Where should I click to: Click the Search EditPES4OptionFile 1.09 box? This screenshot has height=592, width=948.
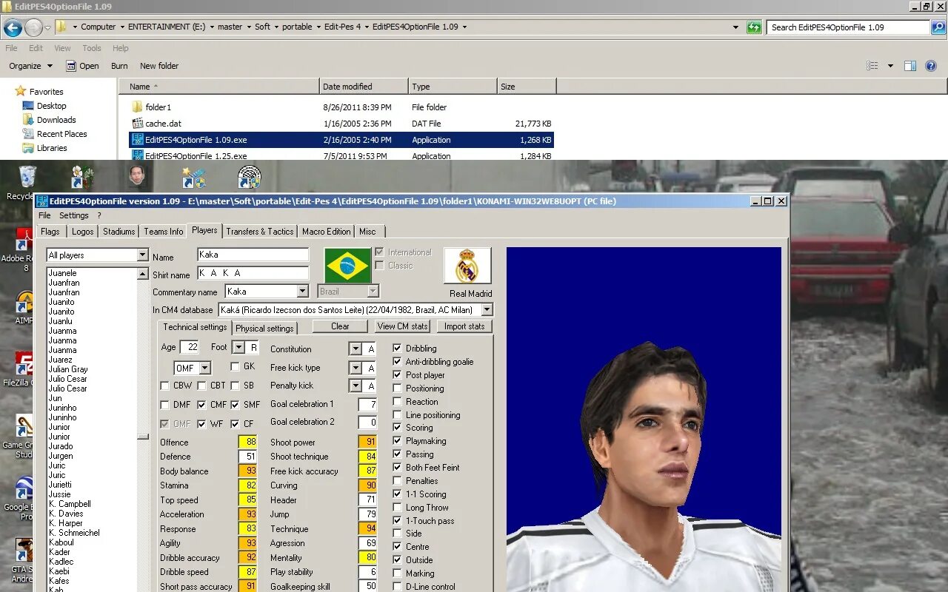click(x=848, y=27)
